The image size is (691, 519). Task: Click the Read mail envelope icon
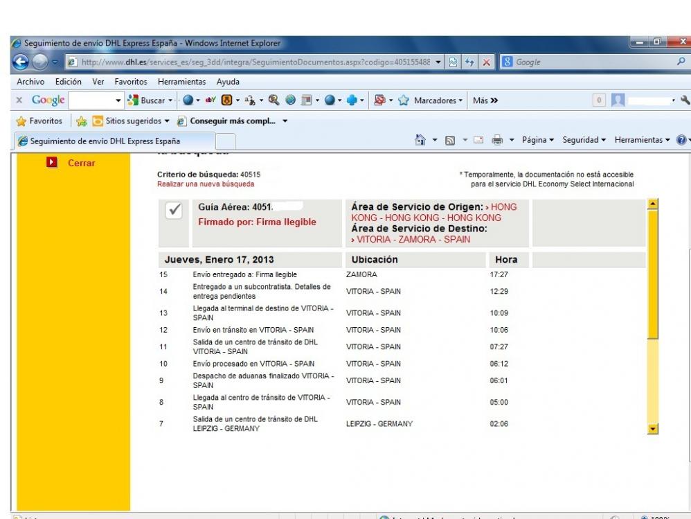coord(478,140)
